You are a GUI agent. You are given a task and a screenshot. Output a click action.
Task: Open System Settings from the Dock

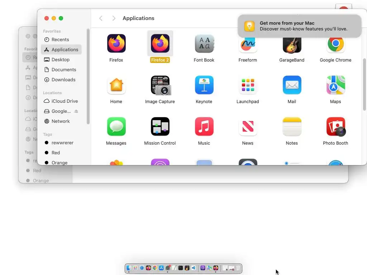click(168, 268)
